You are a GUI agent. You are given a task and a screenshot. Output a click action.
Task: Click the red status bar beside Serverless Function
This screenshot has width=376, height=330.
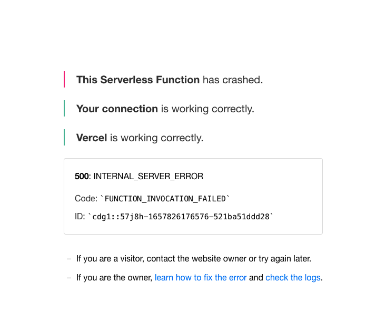[x=64, y=80]
